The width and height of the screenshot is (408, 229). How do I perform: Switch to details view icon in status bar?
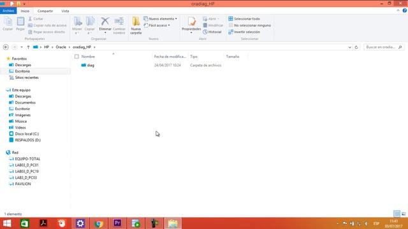(x=397, y=214)
